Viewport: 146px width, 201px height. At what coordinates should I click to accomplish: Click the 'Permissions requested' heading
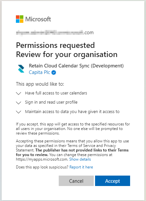[x=55, y=45]
